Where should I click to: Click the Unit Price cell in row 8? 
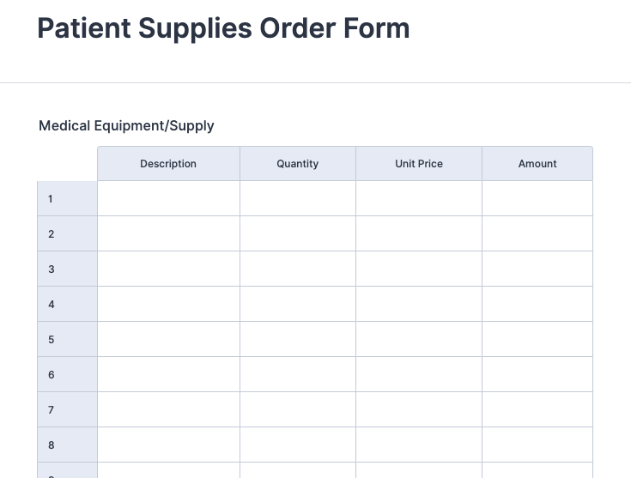(x=419, y=445)
